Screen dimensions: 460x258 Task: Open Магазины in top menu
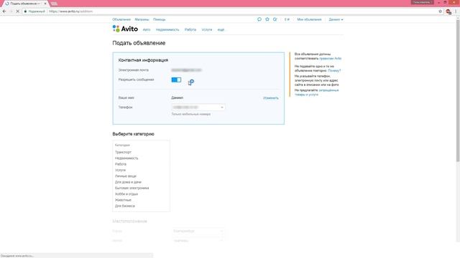pyautogui.click(x=142, y=19)
